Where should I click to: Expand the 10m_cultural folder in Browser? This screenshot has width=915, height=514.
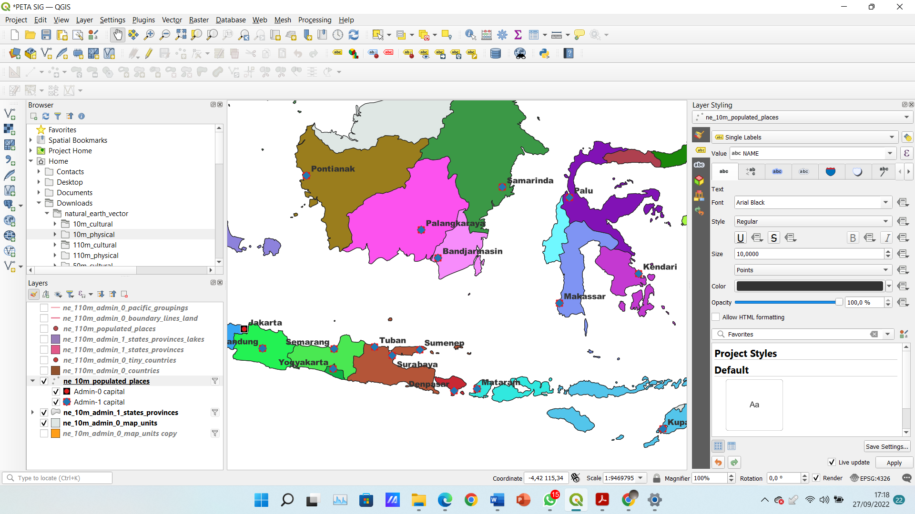55,224
